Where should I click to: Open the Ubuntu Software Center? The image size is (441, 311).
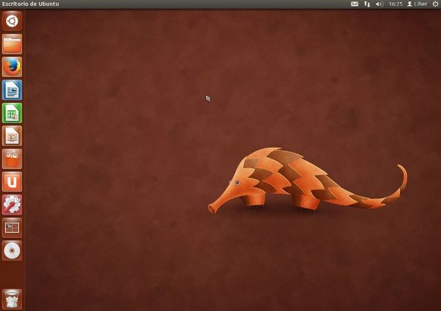click(12, 159)
